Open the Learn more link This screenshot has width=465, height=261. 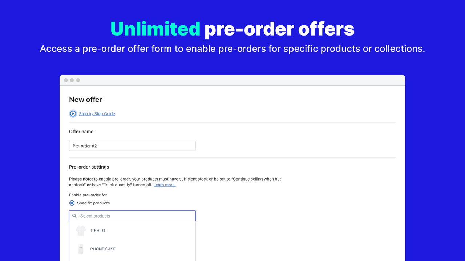click(x=165, y=185)
